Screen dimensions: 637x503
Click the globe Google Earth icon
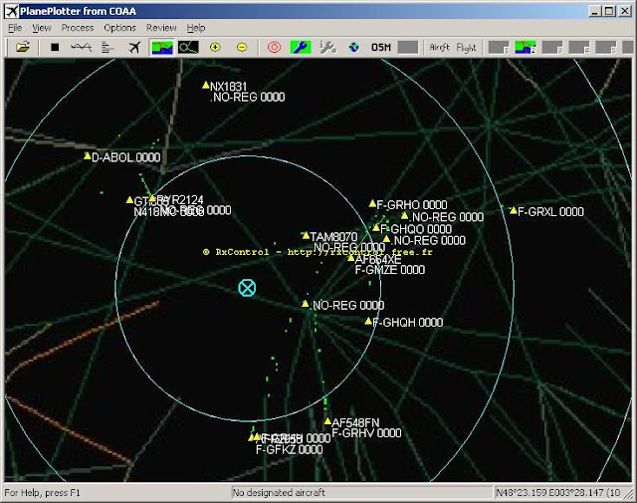(x=354, y=48)
